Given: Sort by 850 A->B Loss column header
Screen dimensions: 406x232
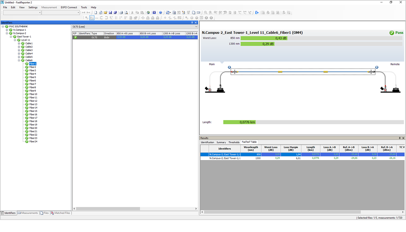Looking at the screenshot, I should tap(128, 33).
